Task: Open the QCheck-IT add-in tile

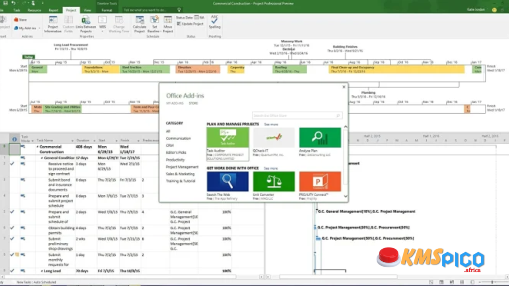Action: (x=274, y=142)
